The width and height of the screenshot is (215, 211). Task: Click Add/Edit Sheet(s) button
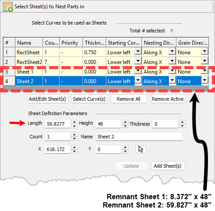pyautogui.click(x=47, y=99)
